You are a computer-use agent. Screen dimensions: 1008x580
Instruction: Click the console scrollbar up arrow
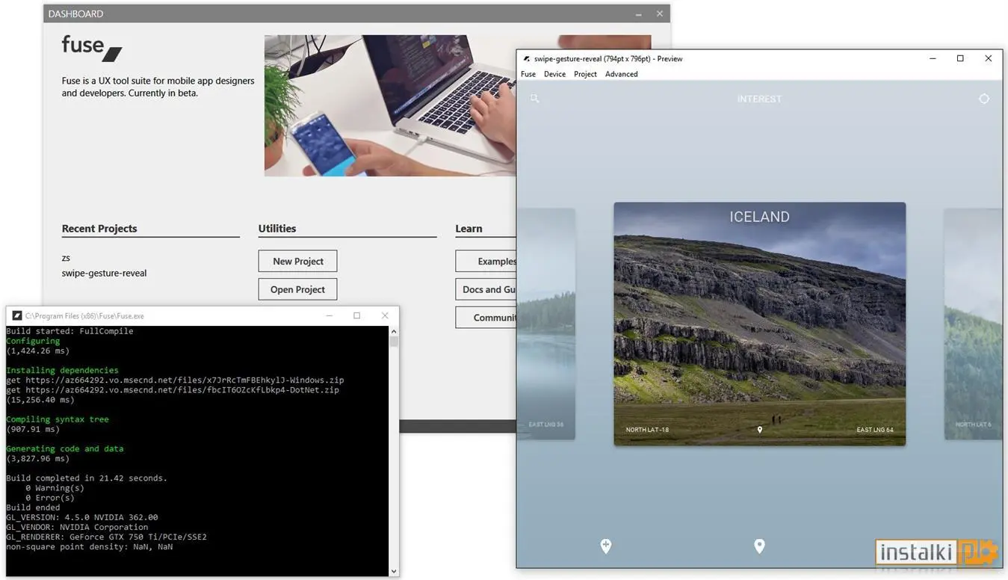[394, 330]
